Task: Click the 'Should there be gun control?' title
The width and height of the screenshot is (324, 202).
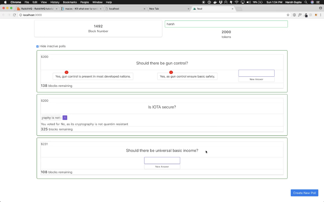Action: tap(162, 63)
